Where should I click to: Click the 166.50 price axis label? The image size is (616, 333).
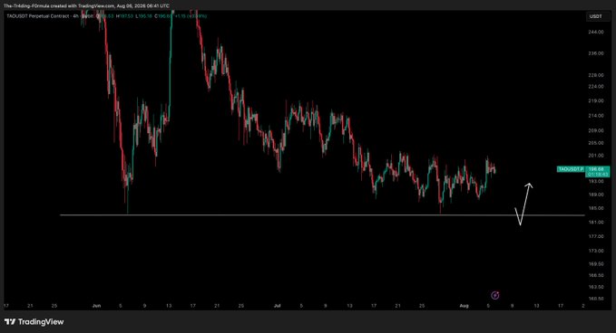[x=595, y=275]
